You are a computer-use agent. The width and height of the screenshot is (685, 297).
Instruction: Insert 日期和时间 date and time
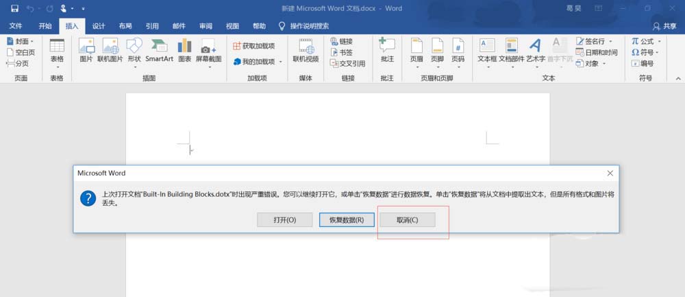(597, 53)
